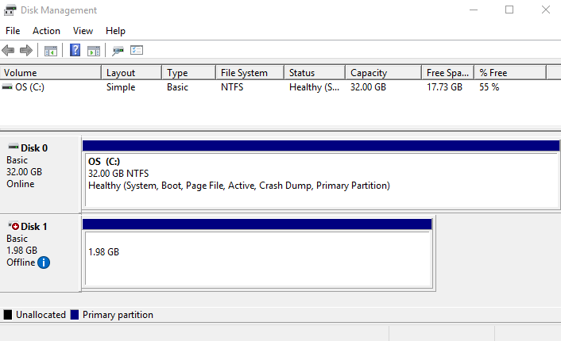This screenshot has height=341, width=561.
Task: Click the Show/Hide Console Tree icon
Action: click(x=51, y=51)
